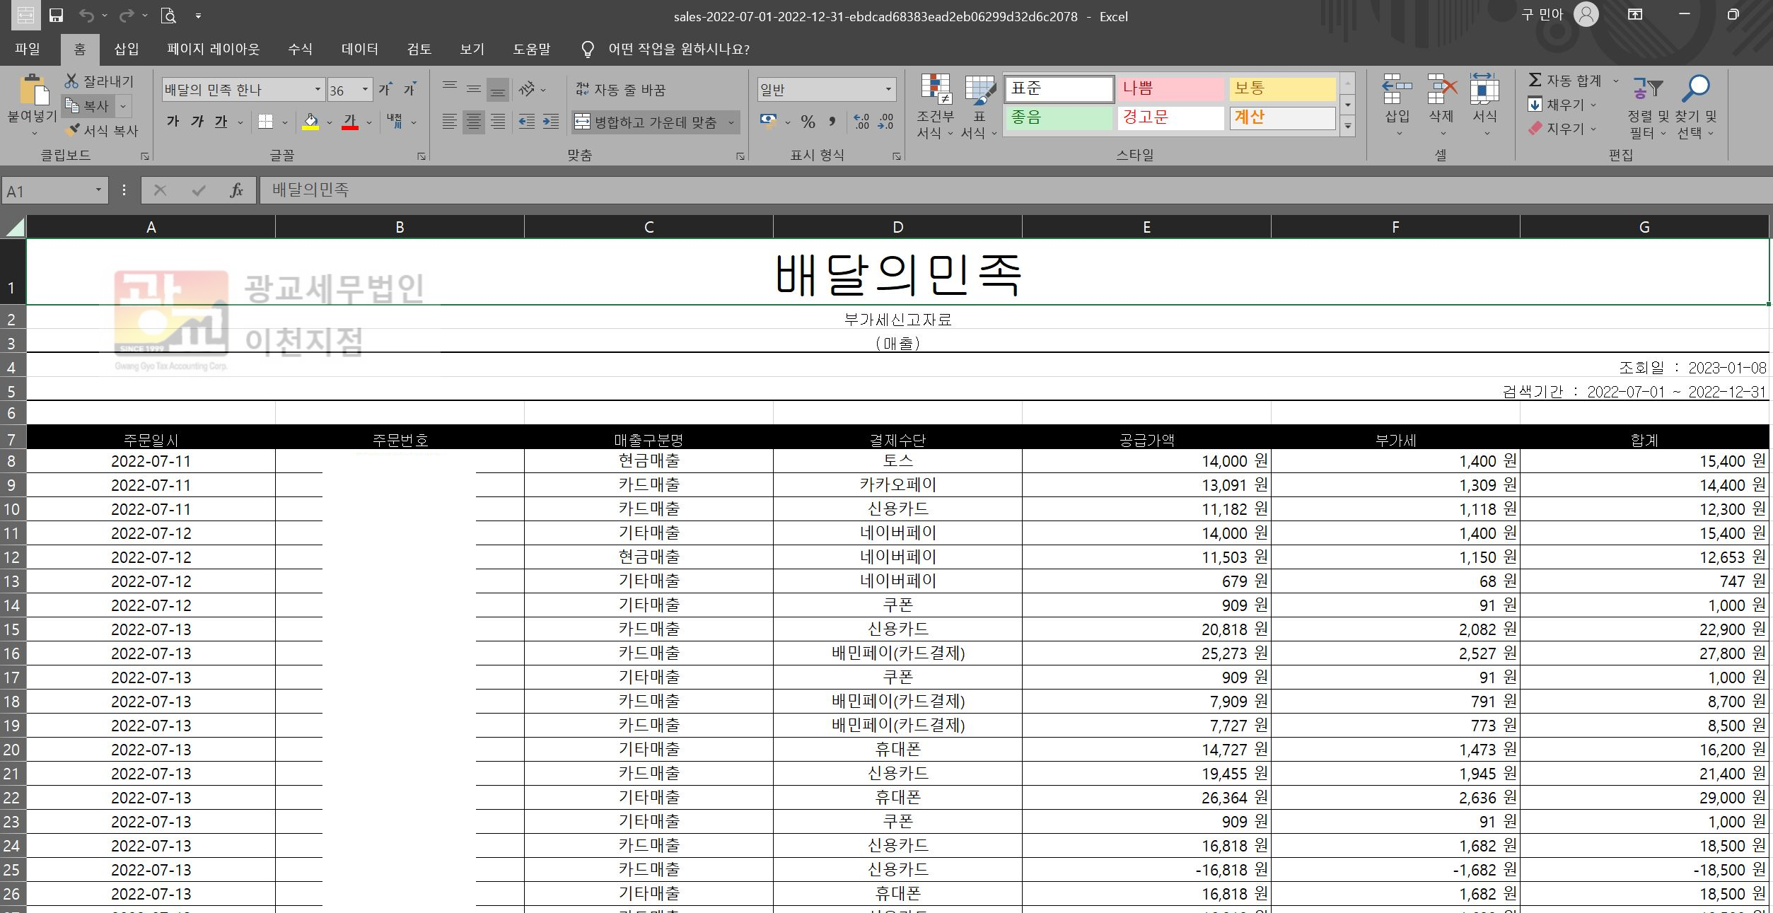Toggle bold formatting button
This screenshot has height=913, width=1773.
click(x=173, y=122)
